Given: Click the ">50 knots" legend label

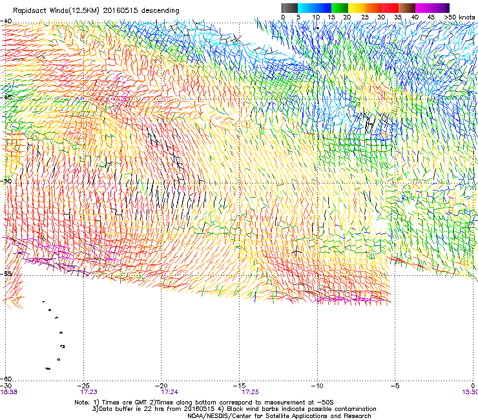Looking at the screenshot, I should click(459, 17).
